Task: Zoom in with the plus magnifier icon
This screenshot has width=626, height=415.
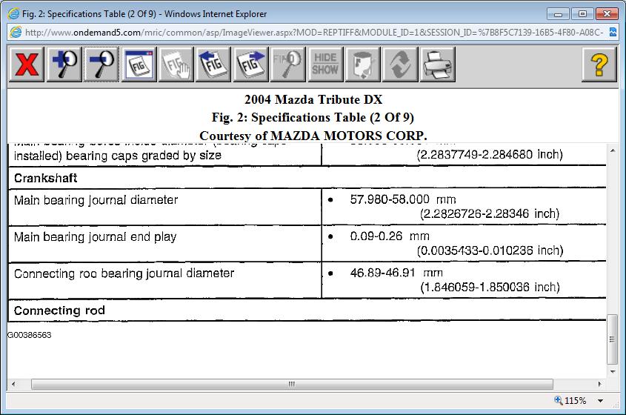Action: 64,64
